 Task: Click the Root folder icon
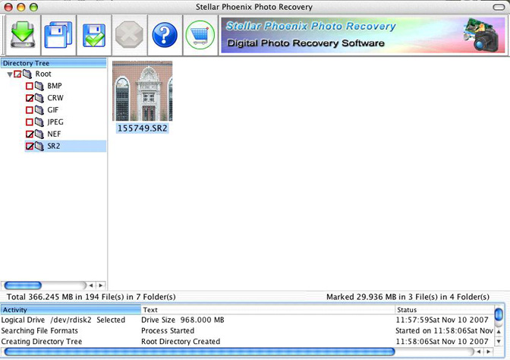click(27, 74)
